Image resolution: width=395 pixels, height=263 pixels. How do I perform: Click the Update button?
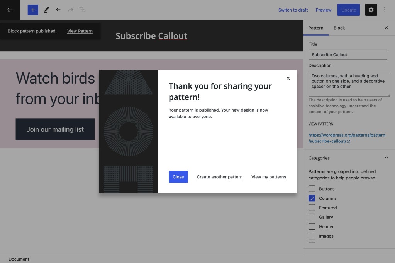coord(349,10)
